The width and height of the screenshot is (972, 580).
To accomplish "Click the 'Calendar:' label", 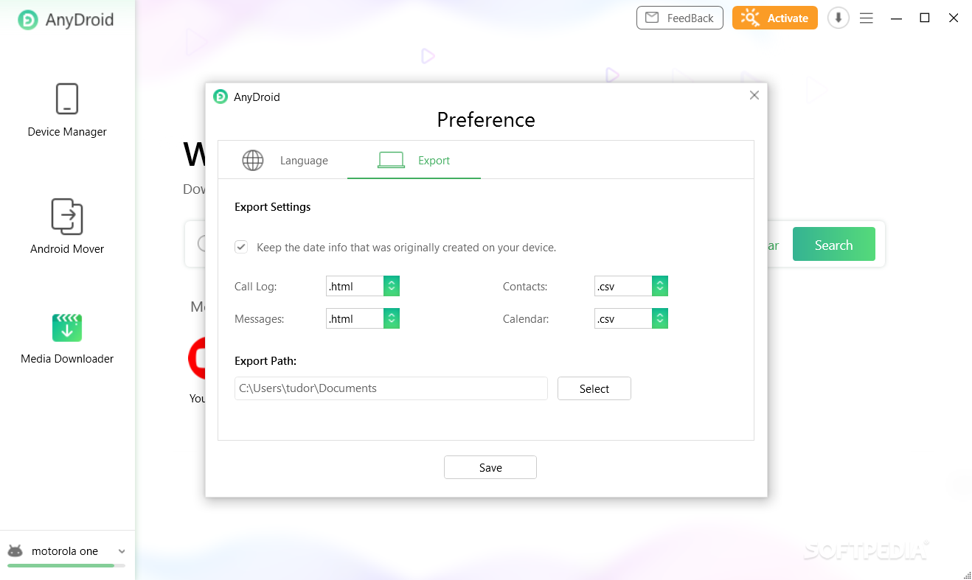I will point(526,319).
